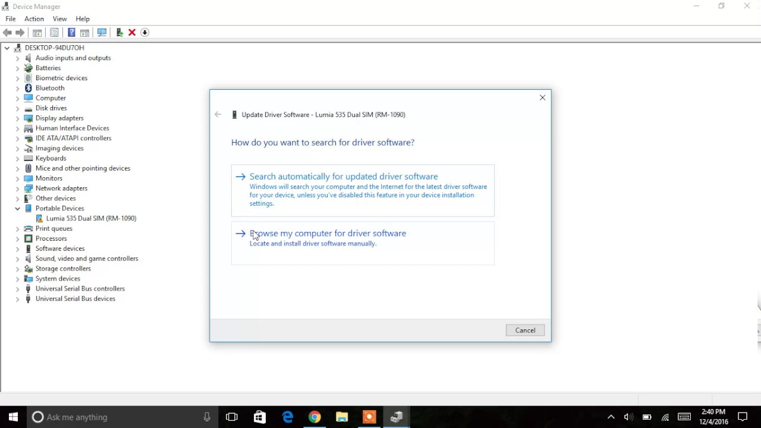Click the Storage controllers icon

(28, 269)
